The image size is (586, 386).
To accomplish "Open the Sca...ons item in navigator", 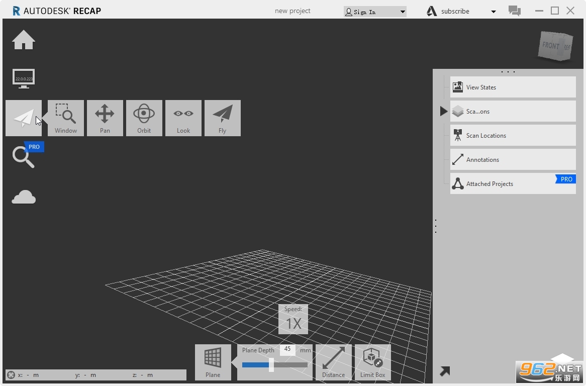I will (513, 112).
